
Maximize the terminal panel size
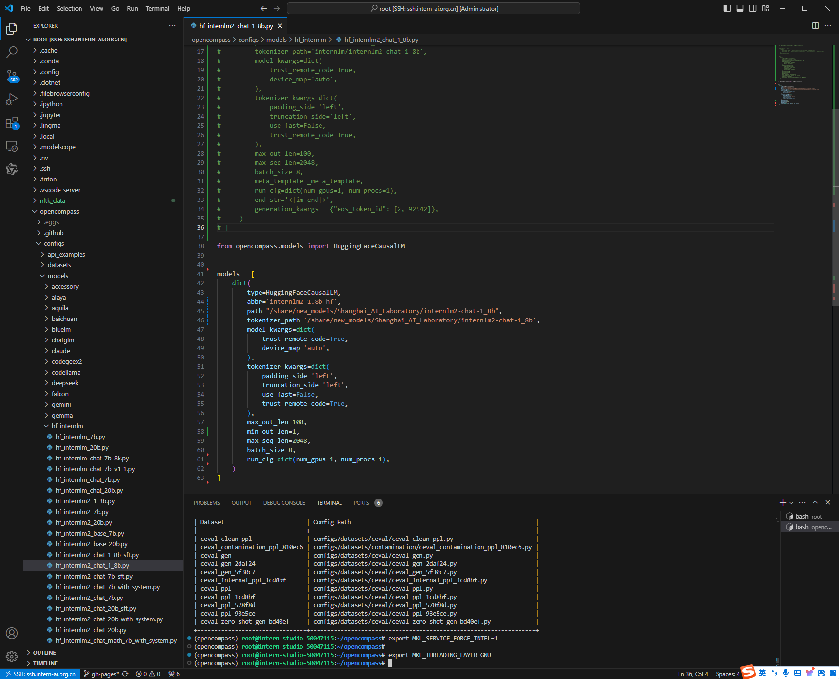coord(815,503)
